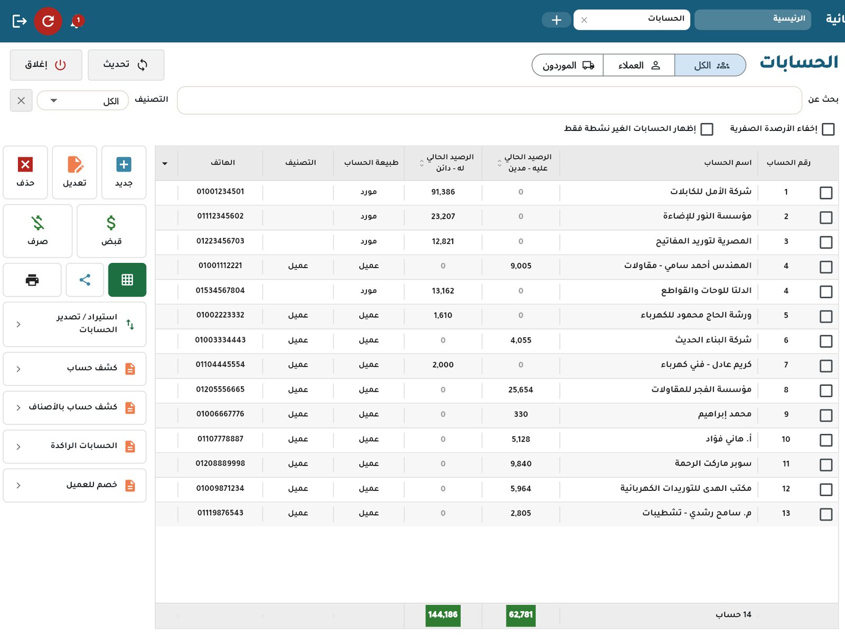Screen dimensions: 845x636
Task: Open the التصنيف dropdown
Action: coord(82,100)
